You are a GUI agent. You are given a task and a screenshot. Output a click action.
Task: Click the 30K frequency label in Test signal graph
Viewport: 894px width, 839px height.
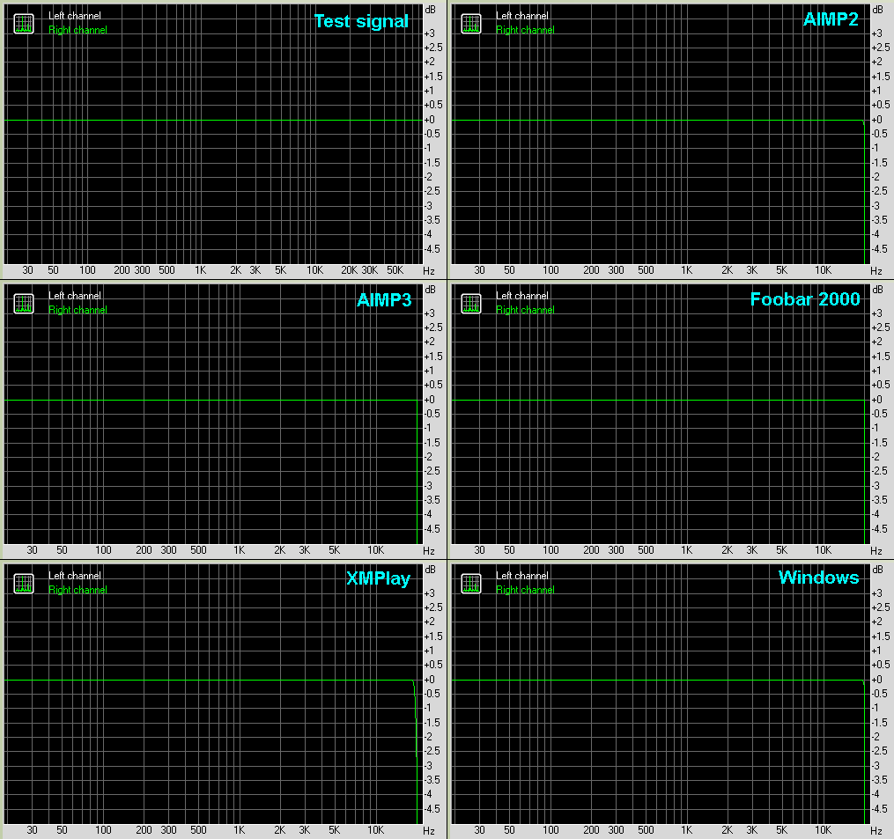click(x=369, y=270)
